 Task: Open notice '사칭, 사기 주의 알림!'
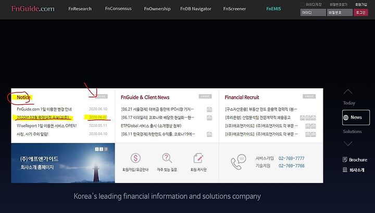pos(32,134)
